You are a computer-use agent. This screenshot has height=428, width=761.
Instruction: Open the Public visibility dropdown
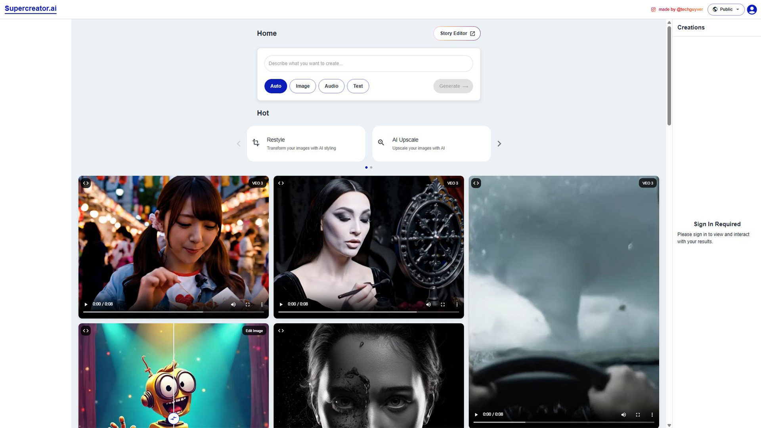(x=726, y=10)
